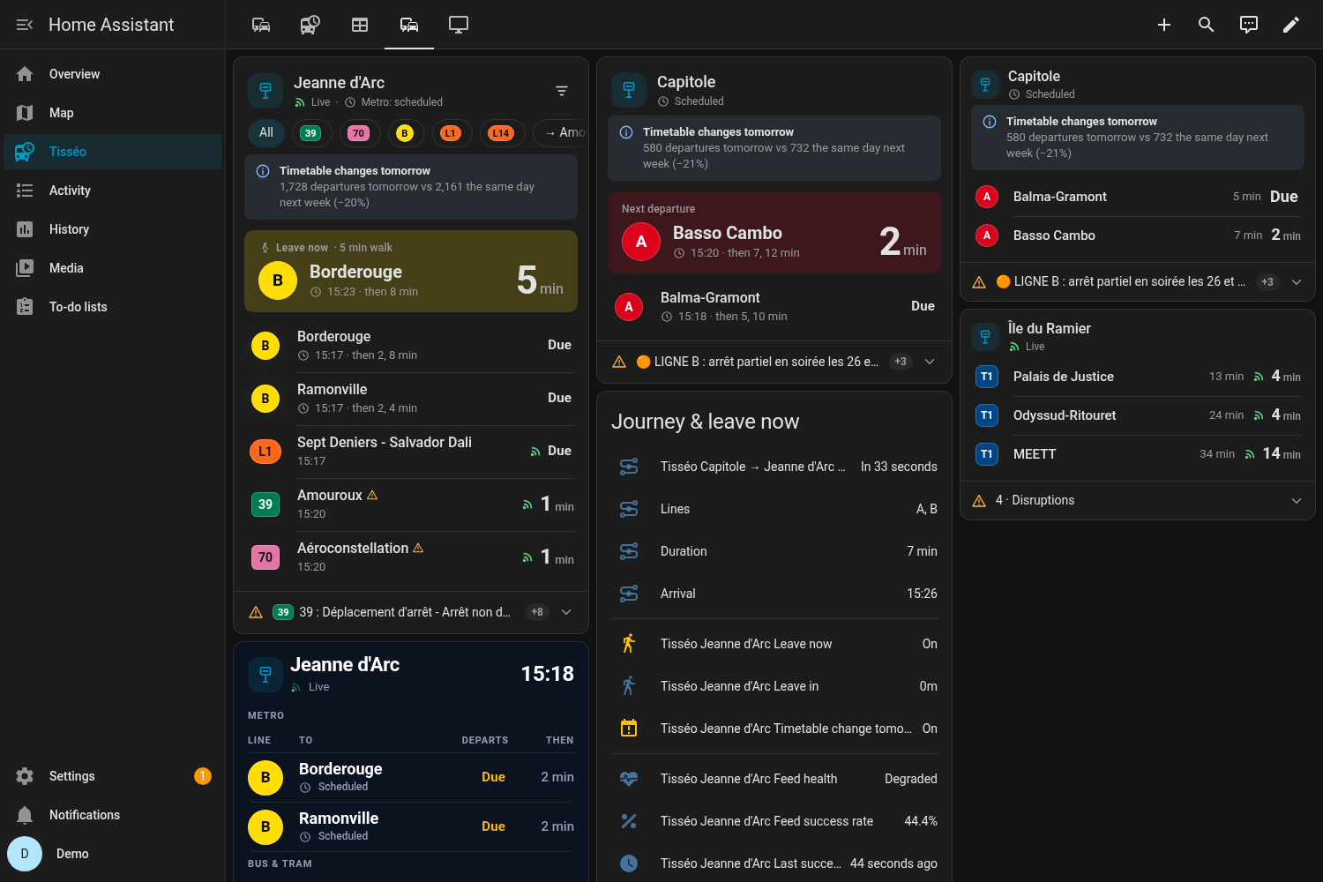This screenshot has width=1323, height=882.
Task: Switch to the monitor dashboard tab
Action: (x=459, y=25)
